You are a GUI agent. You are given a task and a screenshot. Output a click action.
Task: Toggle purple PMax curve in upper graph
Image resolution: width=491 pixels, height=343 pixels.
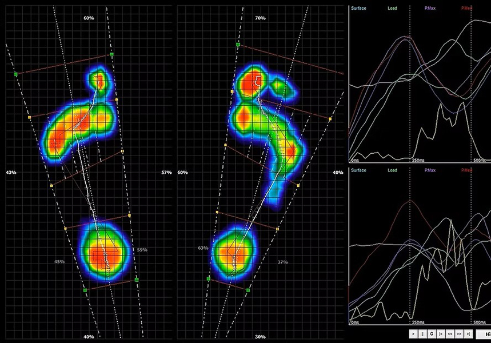click(x=430, y=9)
